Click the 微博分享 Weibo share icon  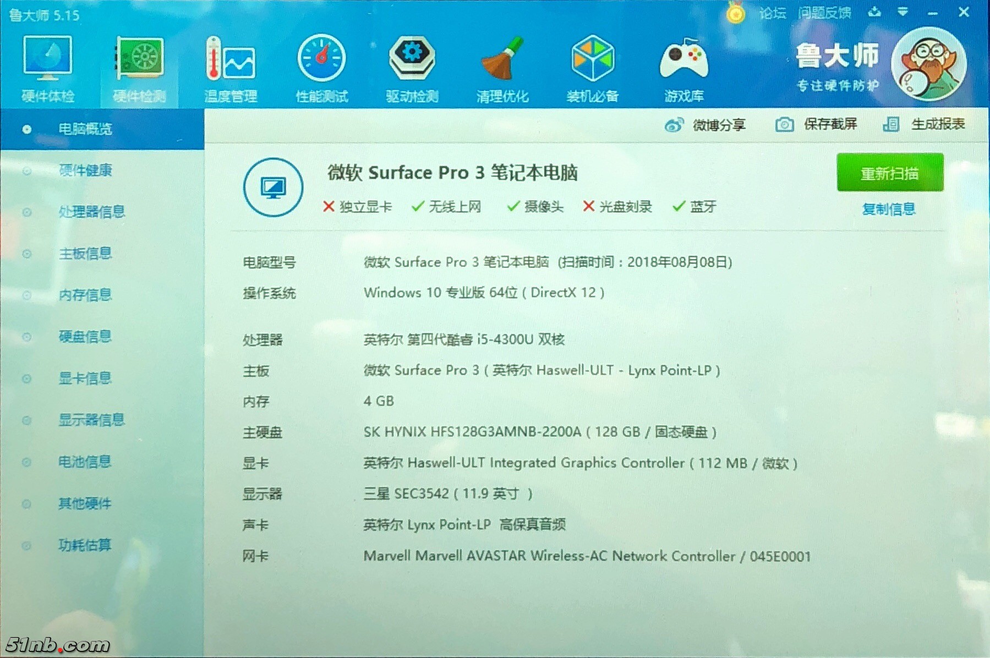(674, 125)
